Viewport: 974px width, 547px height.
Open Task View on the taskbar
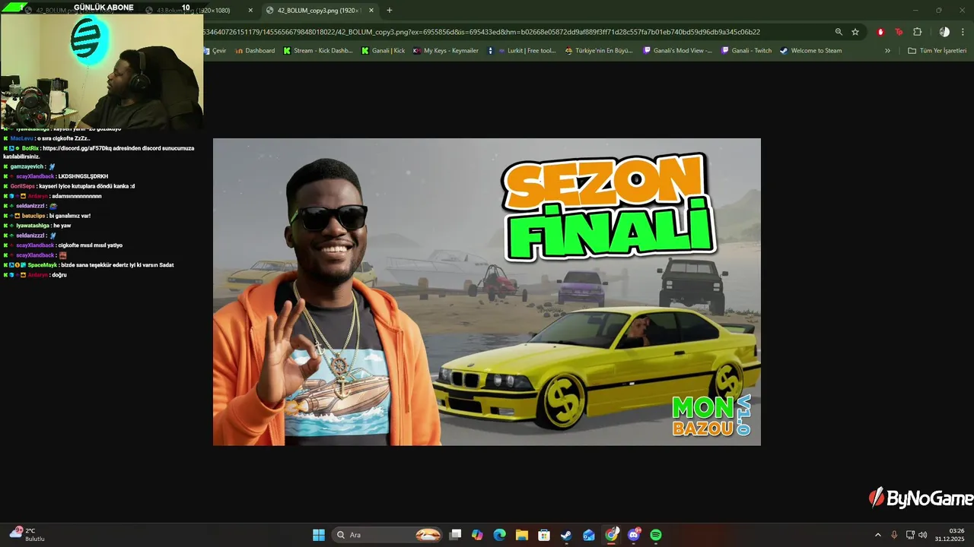(455, 535)
